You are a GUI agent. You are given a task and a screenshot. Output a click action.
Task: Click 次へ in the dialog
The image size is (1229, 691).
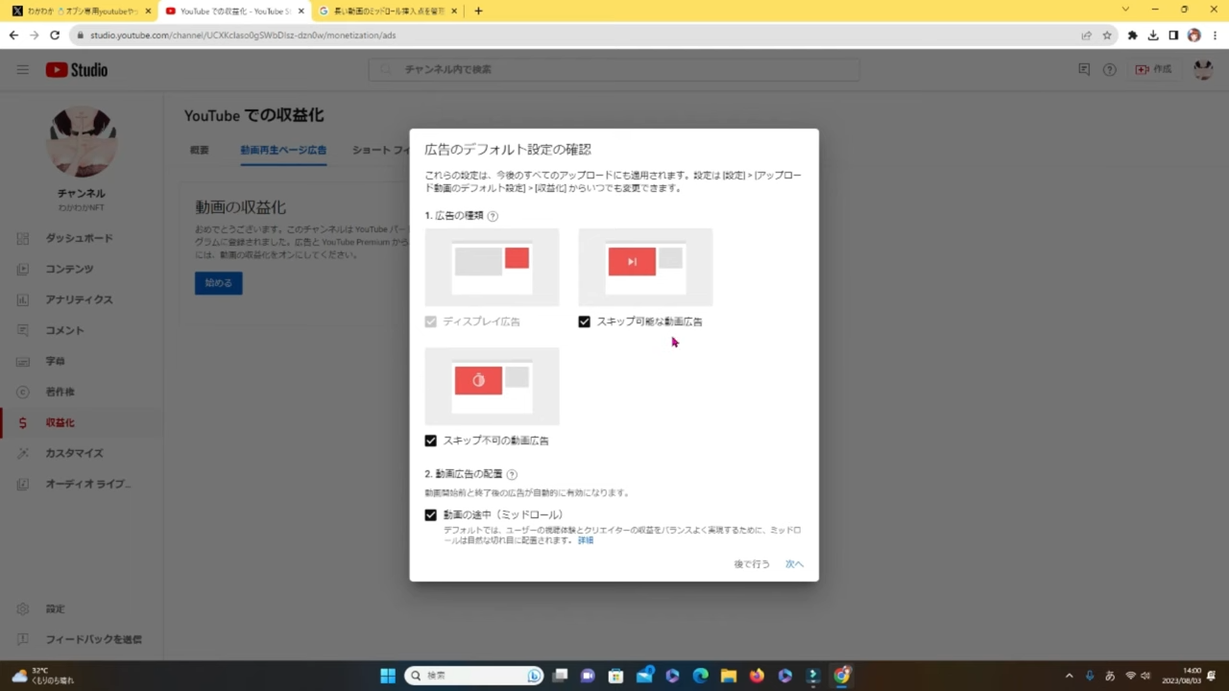point(794,564)
